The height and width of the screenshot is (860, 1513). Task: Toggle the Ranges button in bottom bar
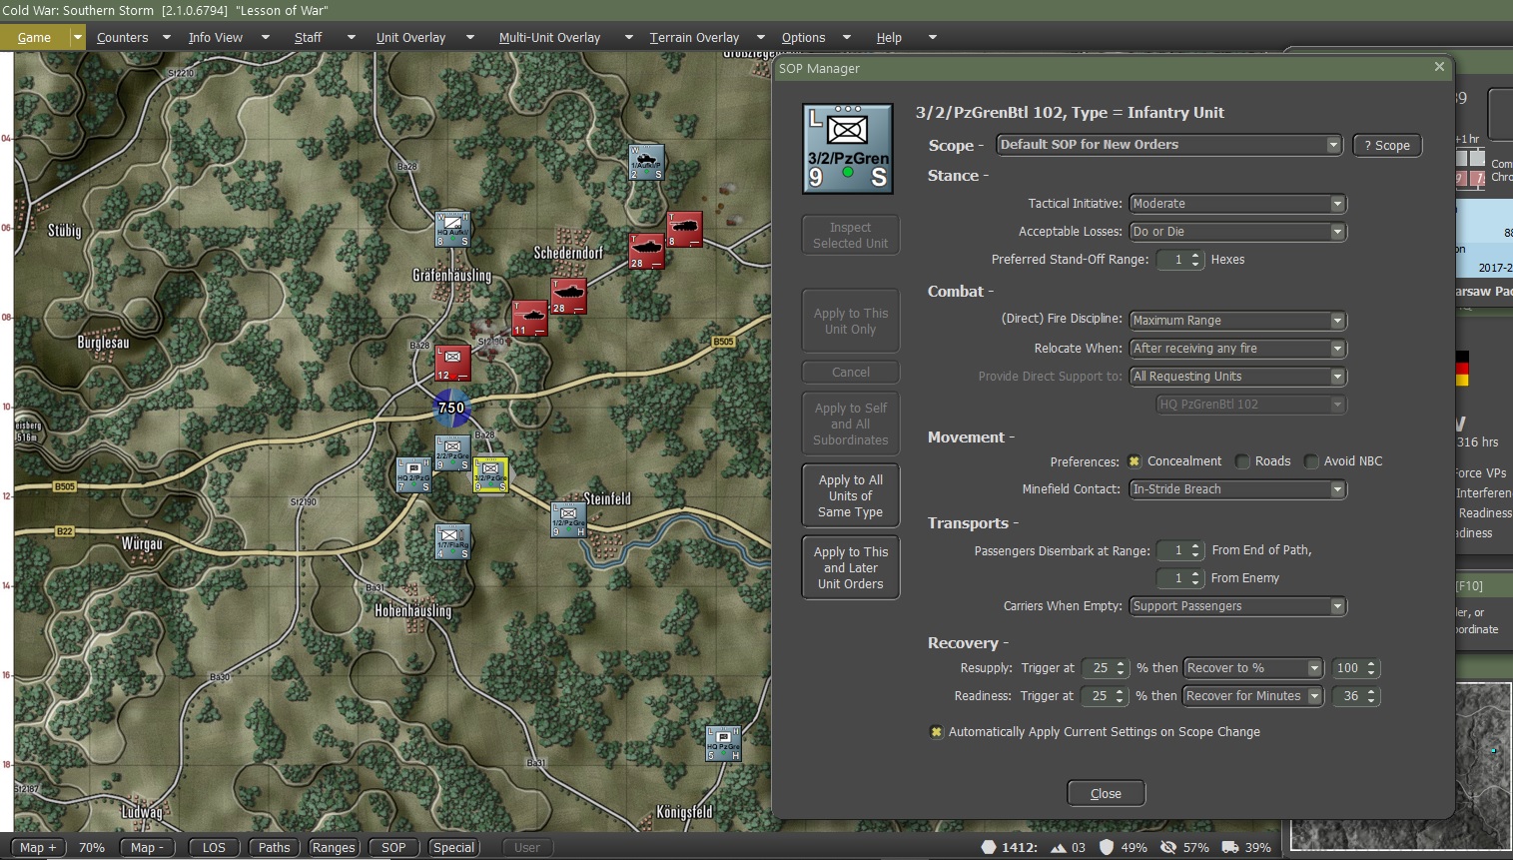pyautogui.click(x=333, y=848)
